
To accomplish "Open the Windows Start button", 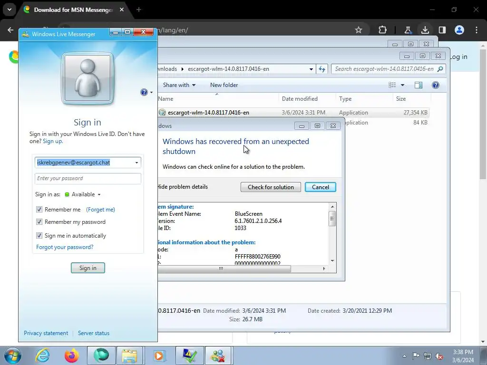I will tap(12, 355).
